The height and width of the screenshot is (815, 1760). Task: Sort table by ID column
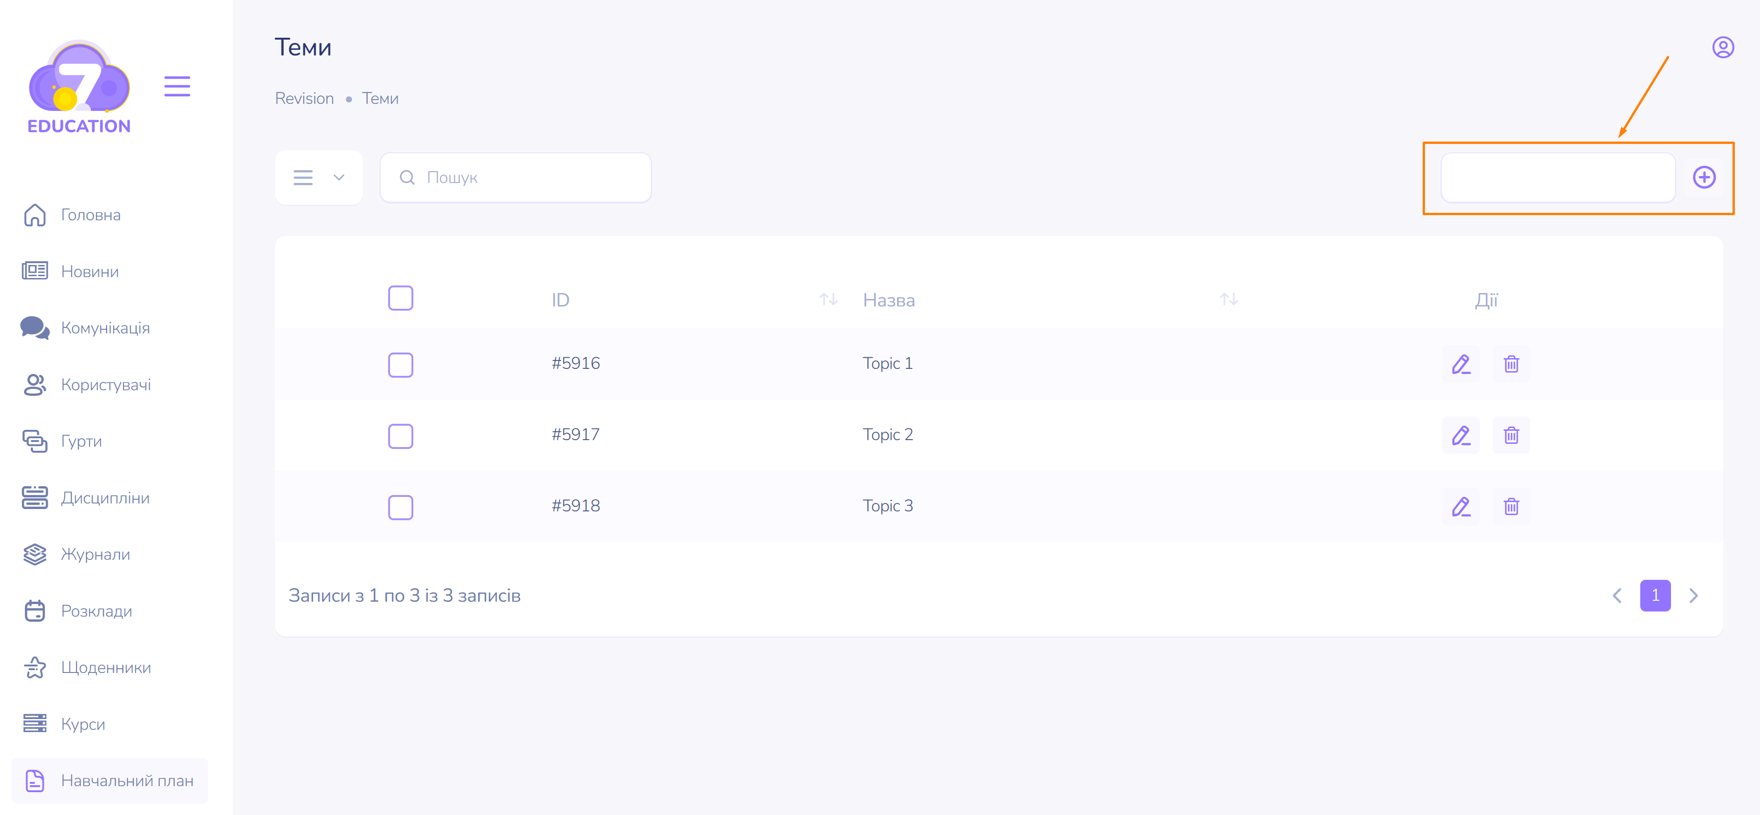pos(828,299)
